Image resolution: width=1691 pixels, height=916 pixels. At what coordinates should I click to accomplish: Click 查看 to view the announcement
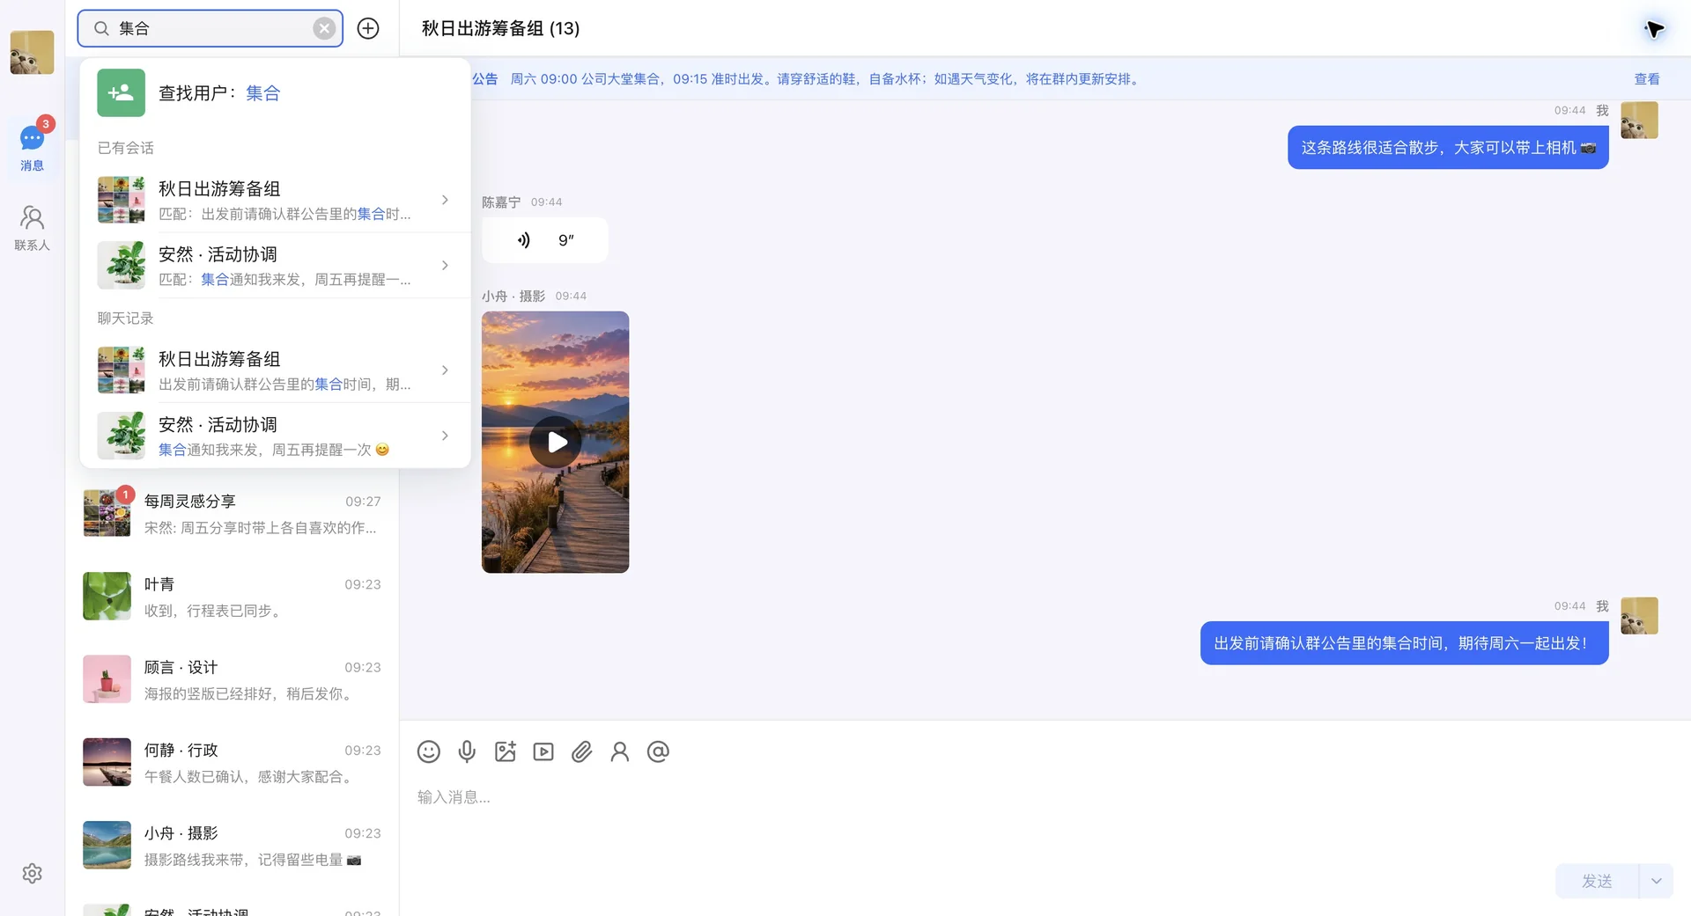(1646, 78)
